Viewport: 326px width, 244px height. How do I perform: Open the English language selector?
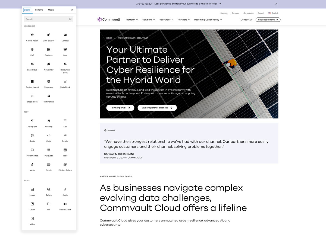273,13
